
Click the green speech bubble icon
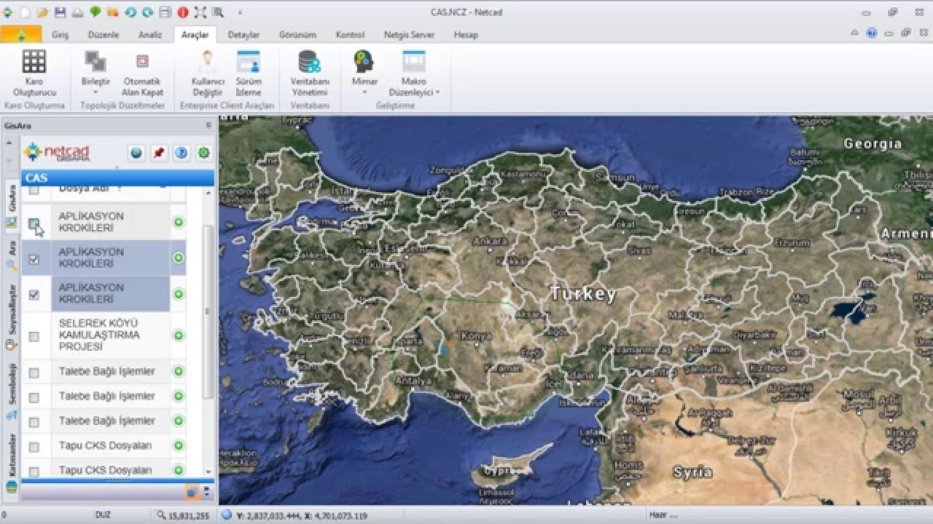[95, 12]
